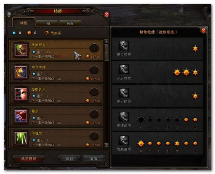Screen dimensions: 215x174
Task: Click the skill list scroll up arrow
Action: tap(107, 41)
